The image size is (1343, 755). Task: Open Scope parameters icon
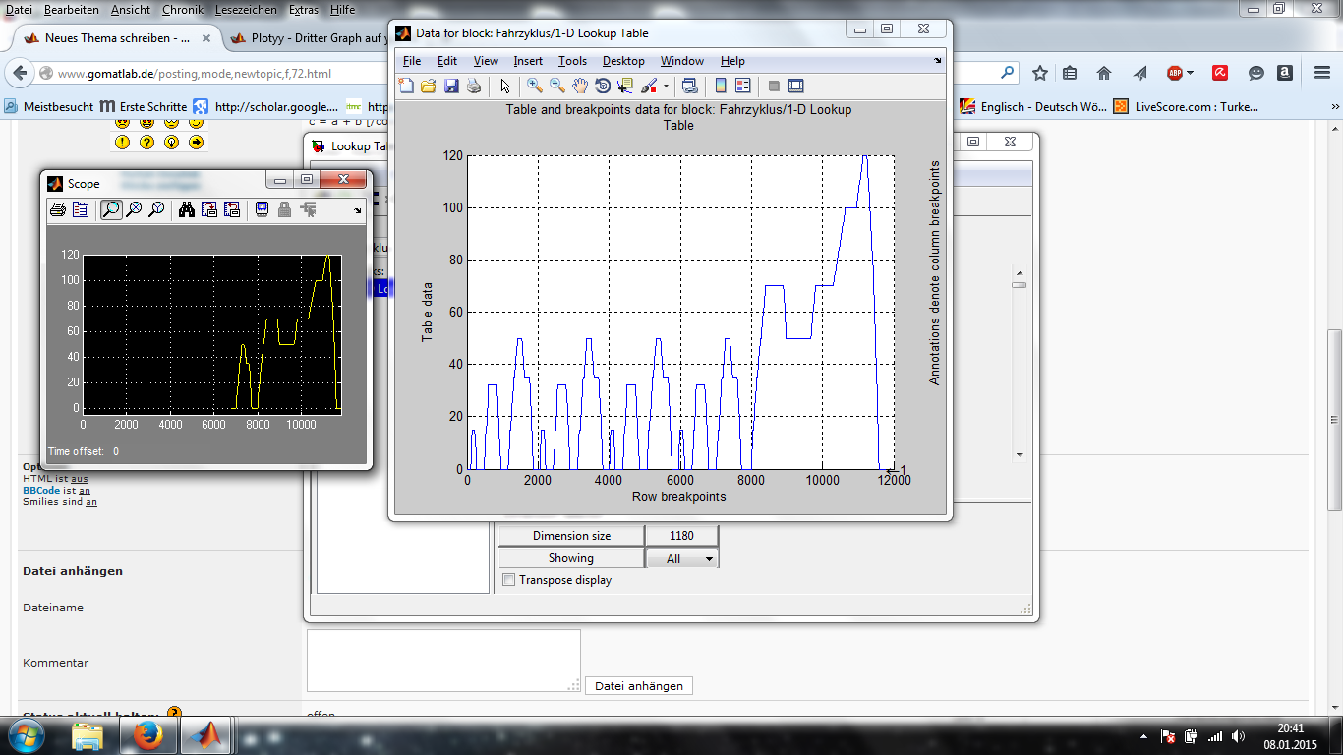click(81, 209)
